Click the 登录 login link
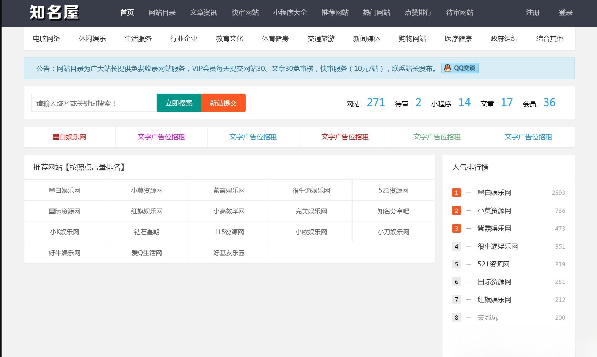The image size is (597, 357). click(565, 13)
